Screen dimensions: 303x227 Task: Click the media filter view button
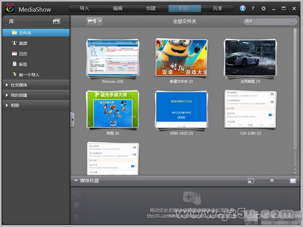point(92,21)
